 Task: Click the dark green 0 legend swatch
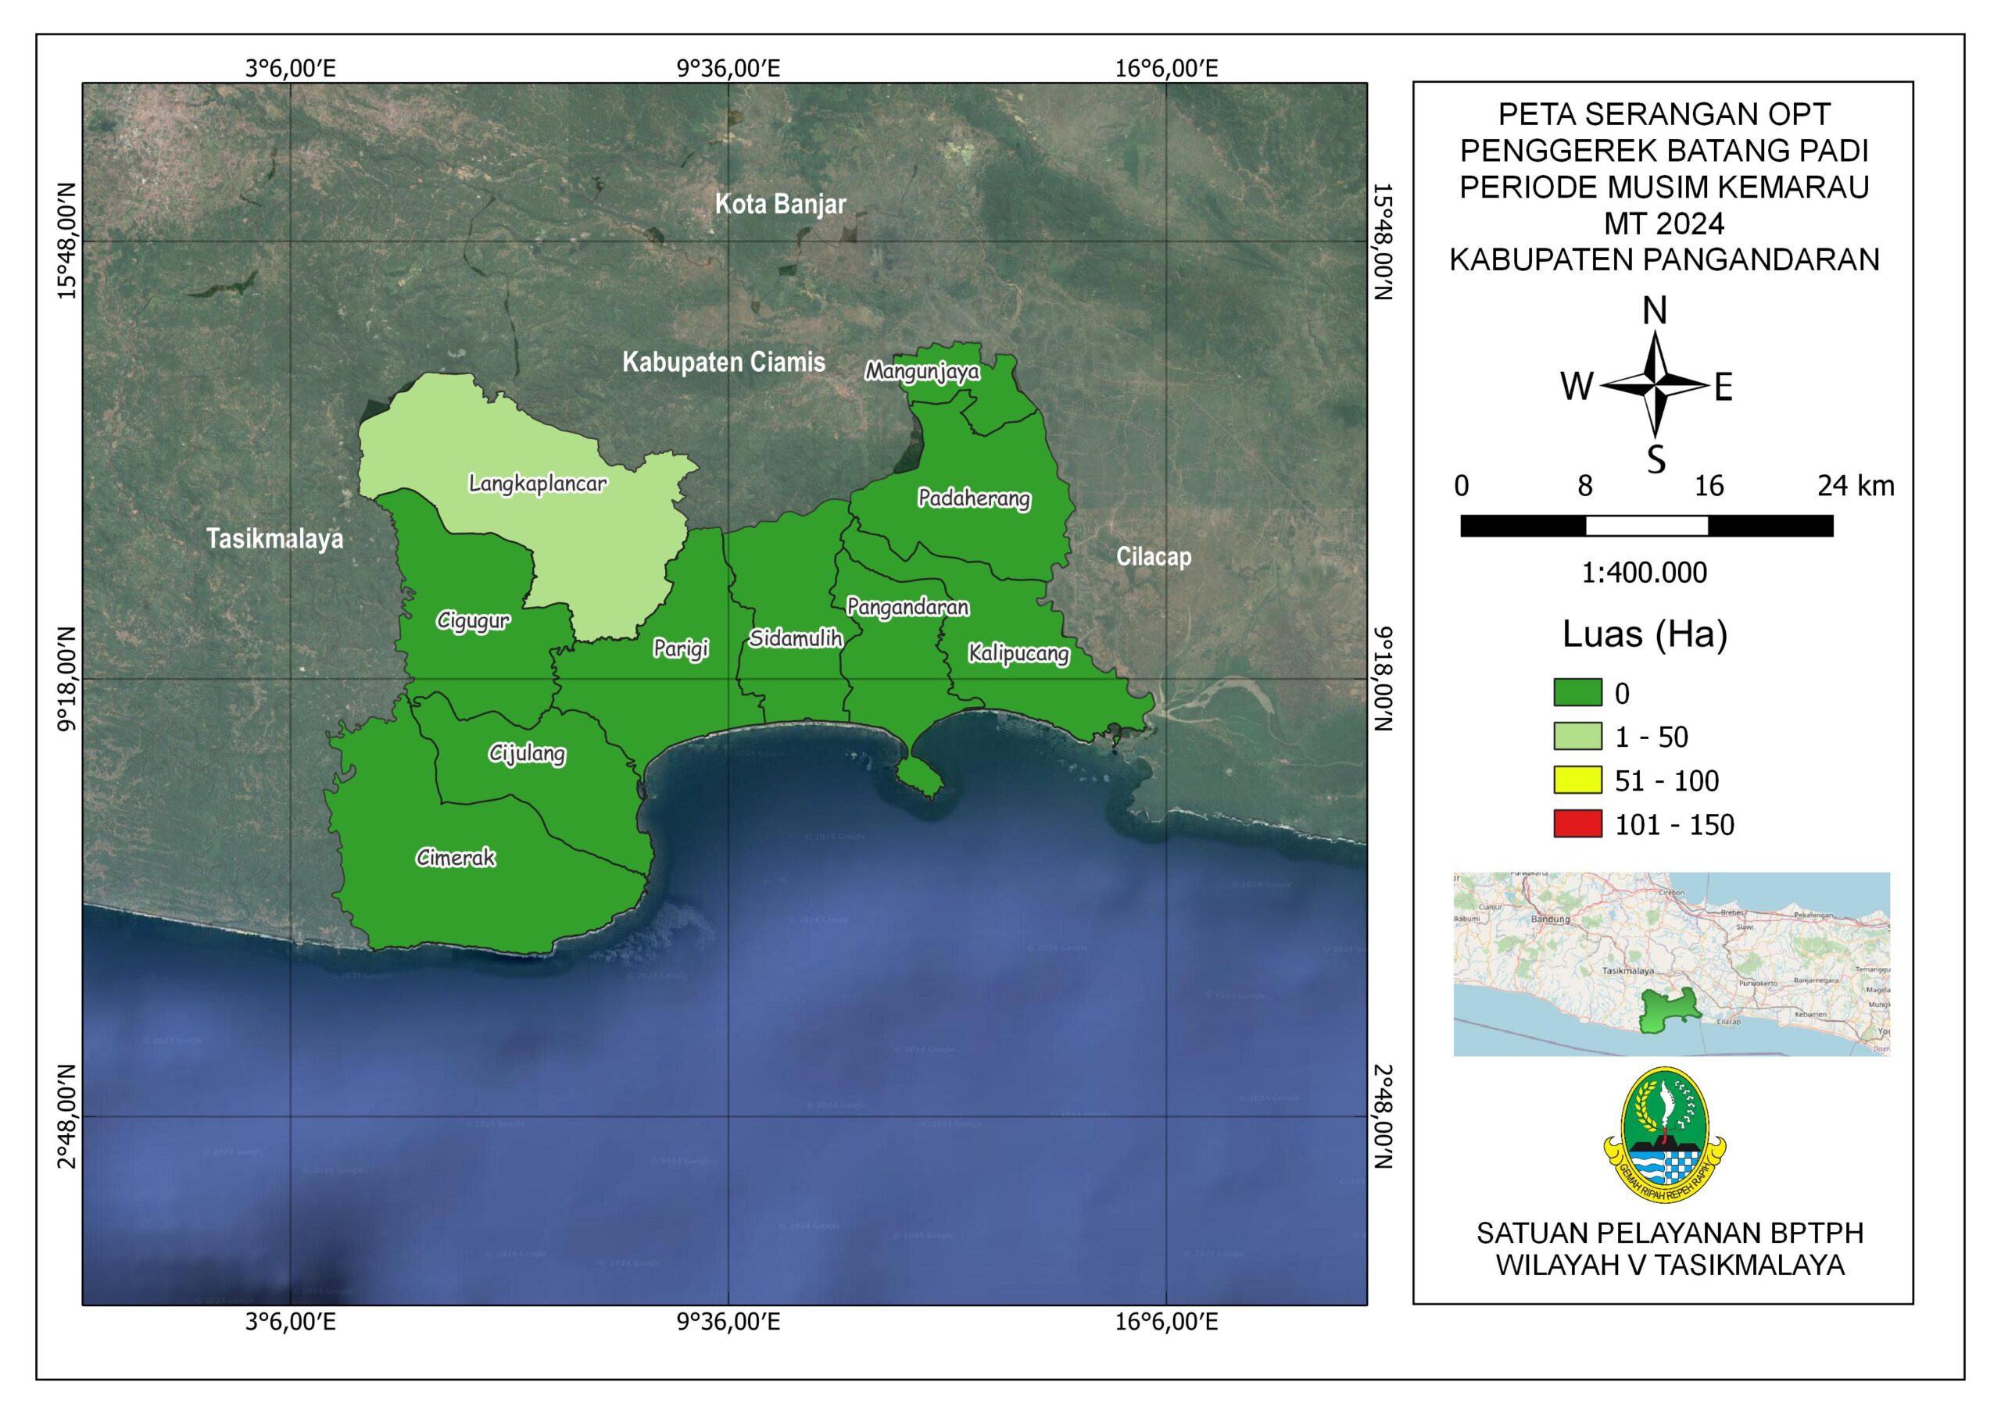[1577, 693]
